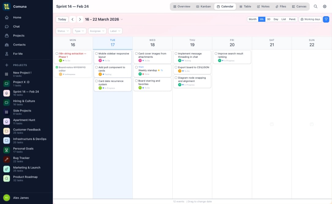This screenshot has height=204, width=332.
Task: Go to next week with right arrow
Action: 80,19
